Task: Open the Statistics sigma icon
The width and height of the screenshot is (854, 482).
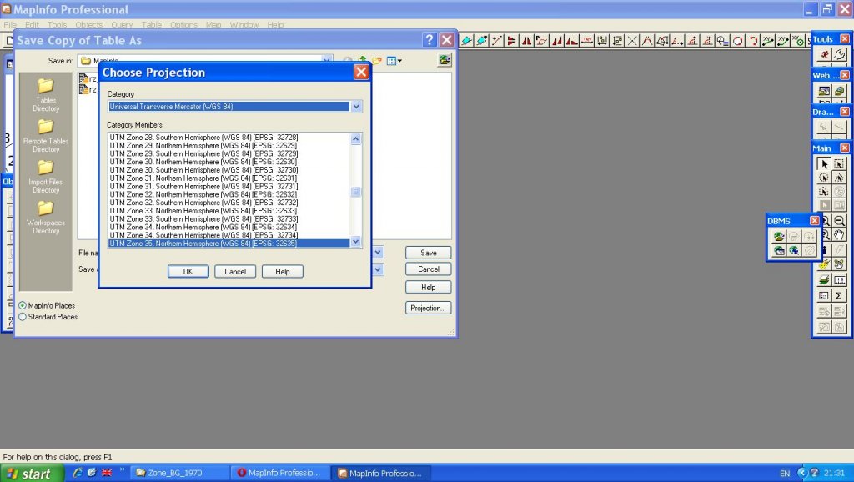Action: pyautogui.click(x=839, y=296)
